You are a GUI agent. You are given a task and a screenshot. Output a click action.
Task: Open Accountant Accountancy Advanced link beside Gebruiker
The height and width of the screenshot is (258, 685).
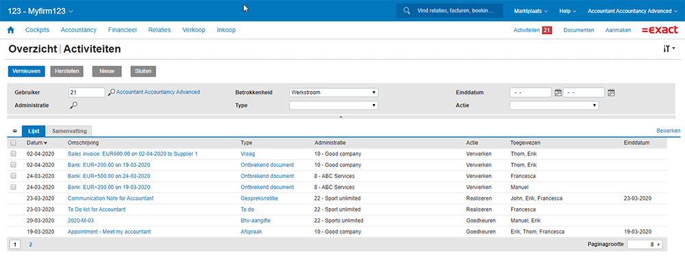158,92
